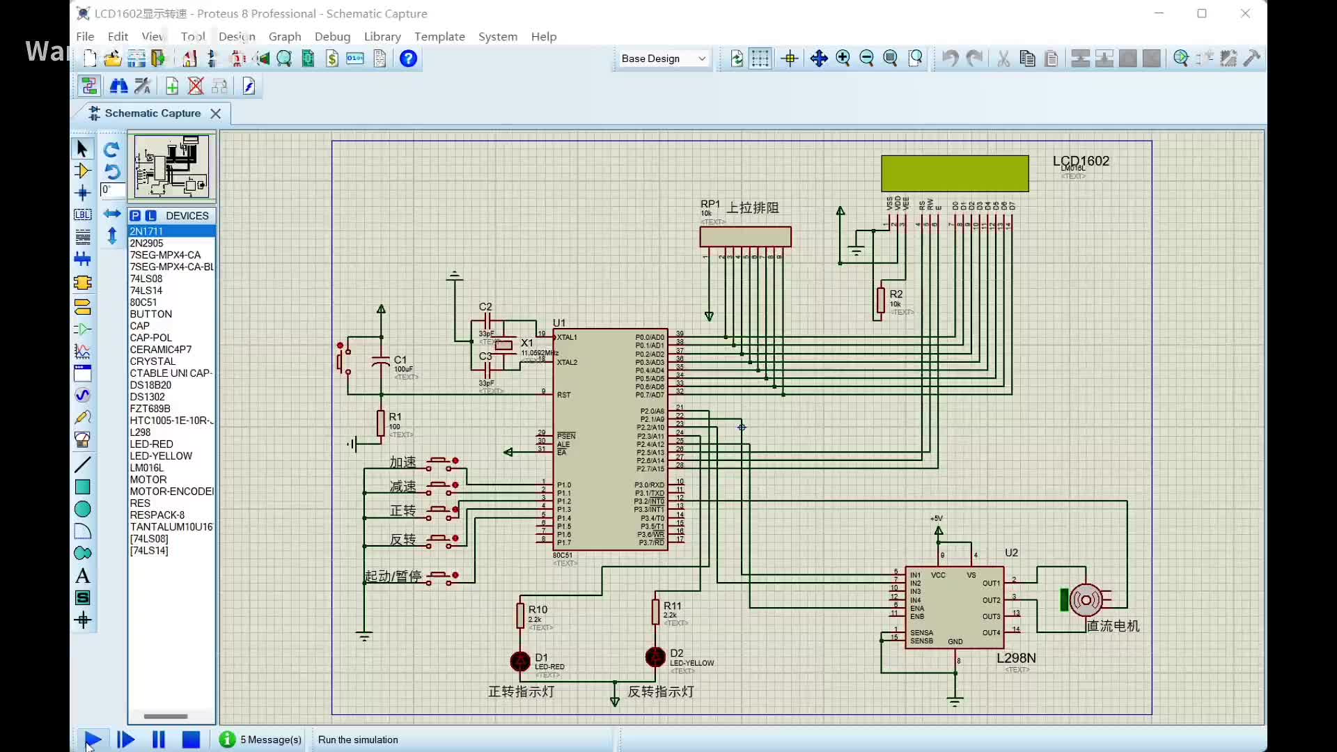Open the Debug menu
Screen dimensions: 1337x752
tap(332, 36)
